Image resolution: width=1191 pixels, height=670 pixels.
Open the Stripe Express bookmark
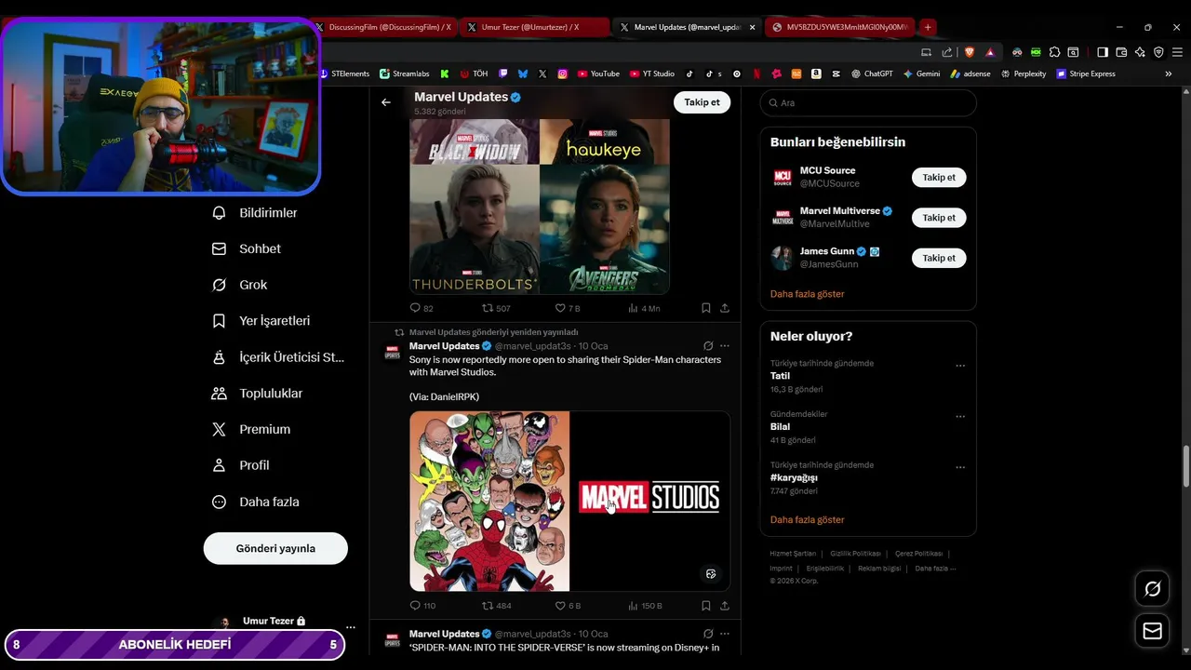tap(1086, 74)
